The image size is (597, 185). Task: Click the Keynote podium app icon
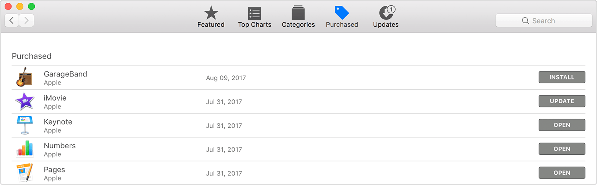24,125
